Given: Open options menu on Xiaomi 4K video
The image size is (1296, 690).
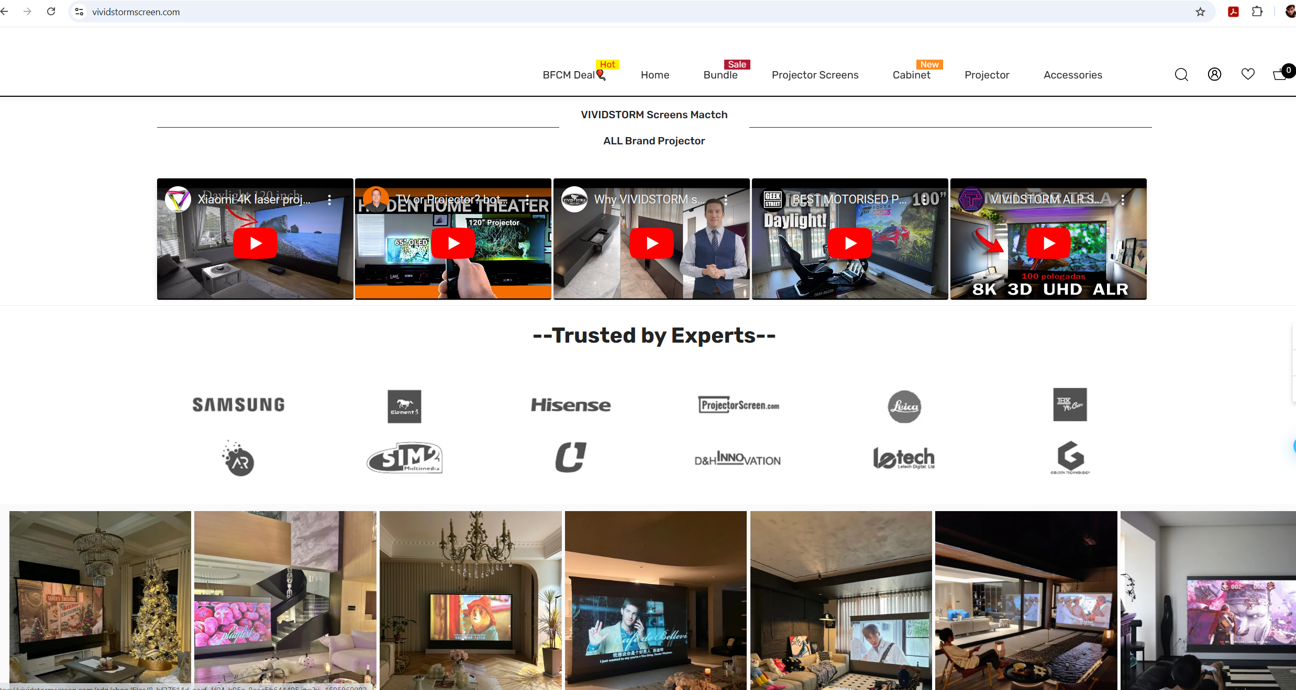Looking at the screenshot, I should (329, 199).
